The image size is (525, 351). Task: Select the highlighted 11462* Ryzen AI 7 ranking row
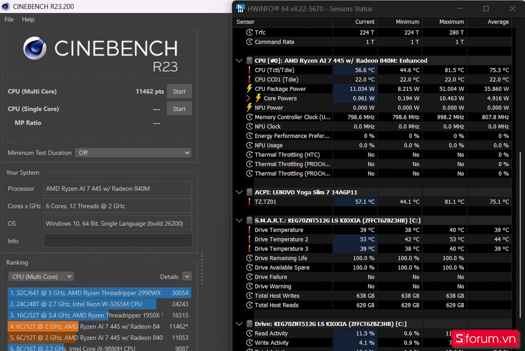pos(99,327)
